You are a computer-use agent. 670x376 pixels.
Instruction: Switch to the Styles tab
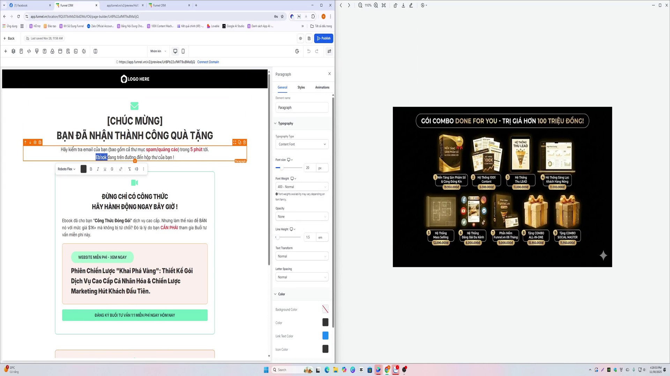coord(301,87)
